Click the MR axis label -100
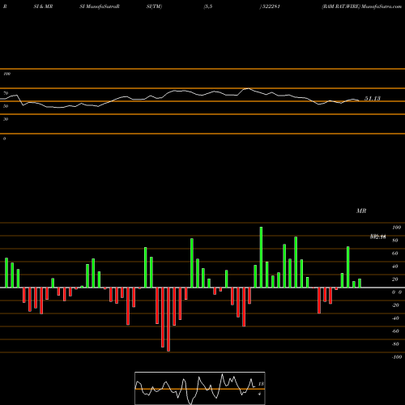This screenshot has width=405, height=405. pos(397,357)
